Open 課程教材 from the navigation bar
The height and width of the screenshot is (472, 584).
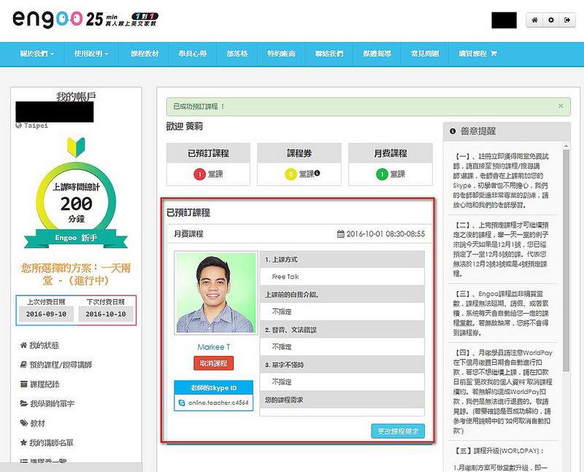click(144, 54)
